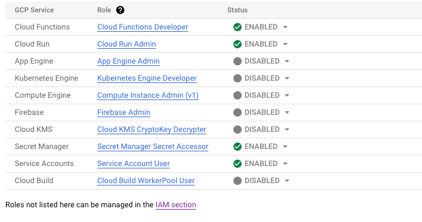This screenshot has width=422, height=222.
Task: Expand the Cloud KMS status dropdown arrow
Action: pyautogui.click(x=287, y=130)
